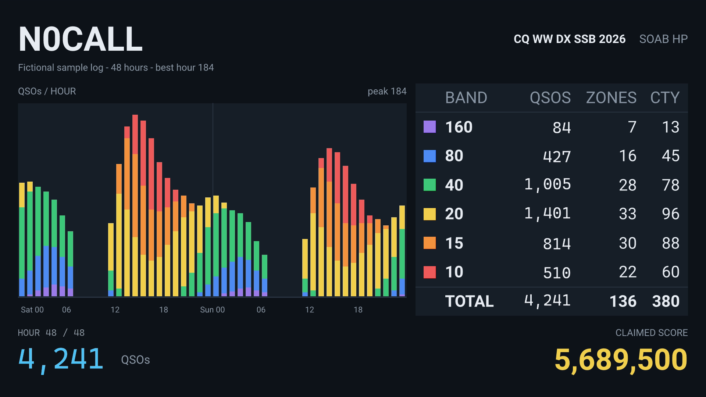Click the 96 countries value for 20
Screen dimensions: 706x397
click(671, 214)
